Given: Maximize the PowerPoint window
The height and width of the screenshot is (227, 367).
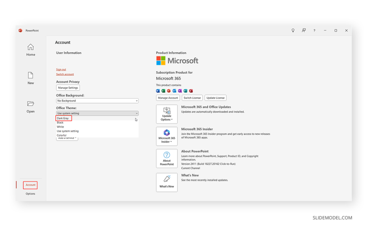Looking at the screenshot, I should tap(336, 30).
